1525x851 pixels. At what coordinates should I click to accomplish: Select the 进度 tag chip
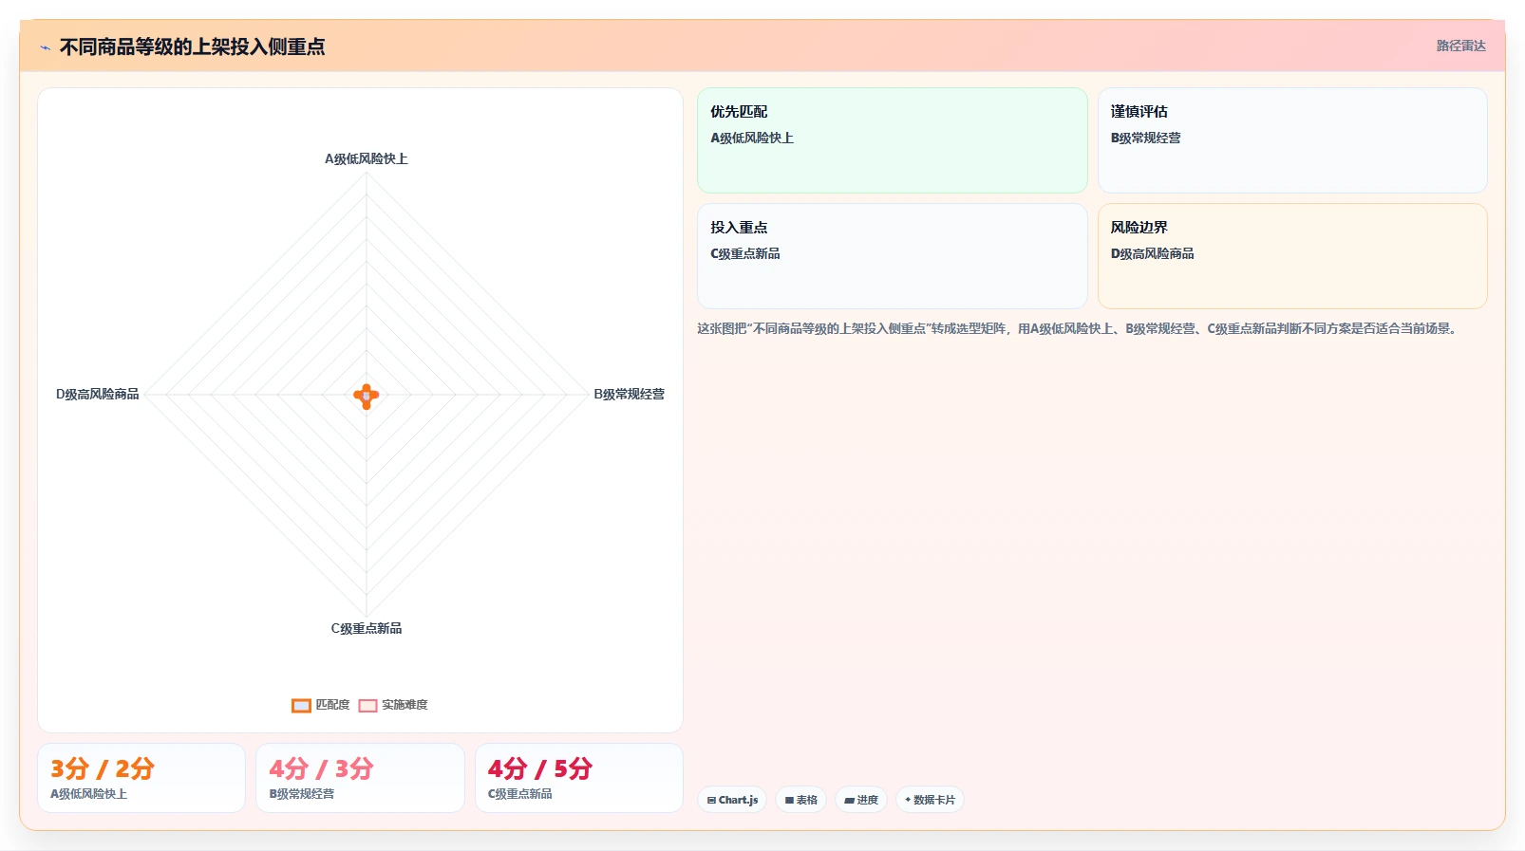coord(861,800)
